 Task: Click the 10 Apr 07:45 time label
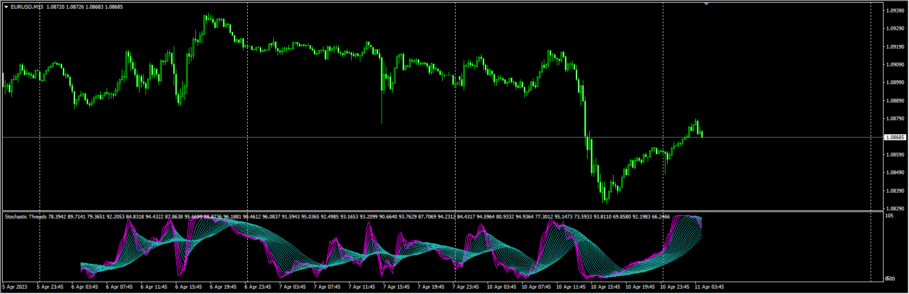536,287
